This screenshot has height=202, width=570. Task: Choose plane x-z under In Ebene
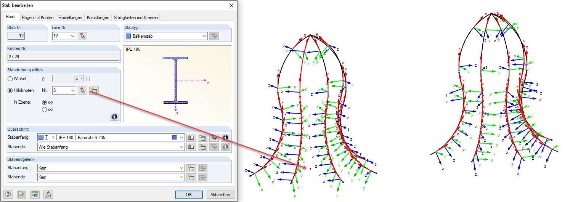(45, 110)
